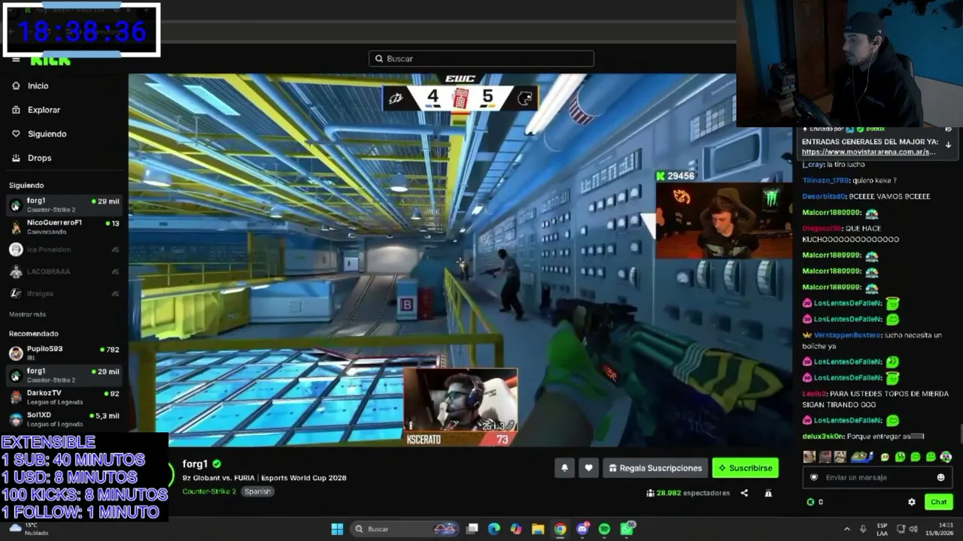Click forg1's avatar in Siguiendo list
The width and height of the screenshot is (963, 541).
tap(16, 205)
